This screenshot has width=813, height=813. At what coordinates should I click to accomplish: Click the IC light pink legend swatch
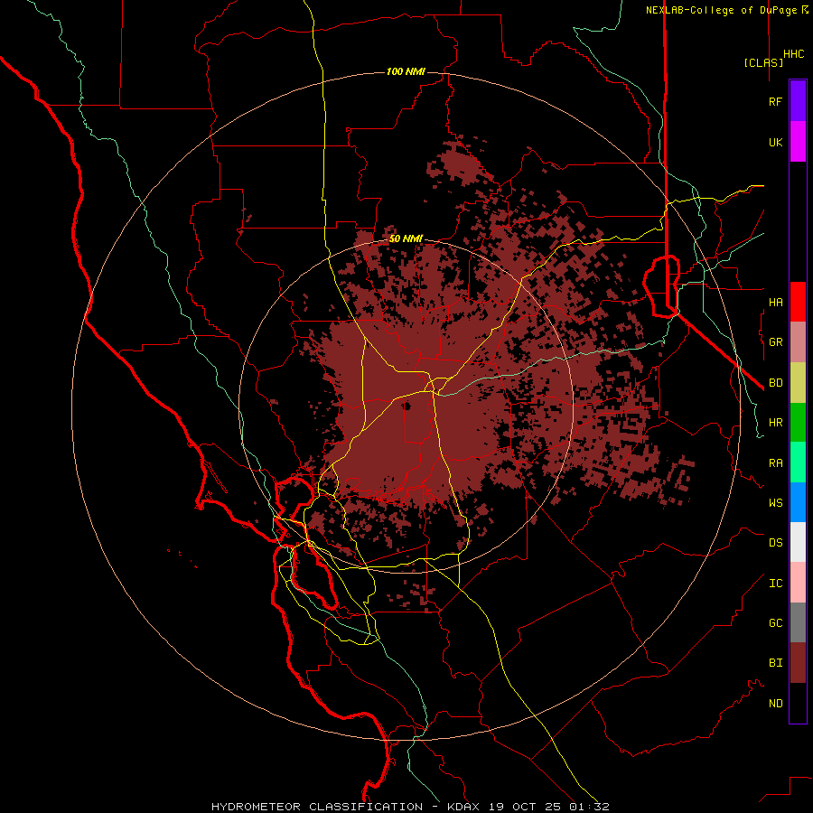(x=798, y=583)
